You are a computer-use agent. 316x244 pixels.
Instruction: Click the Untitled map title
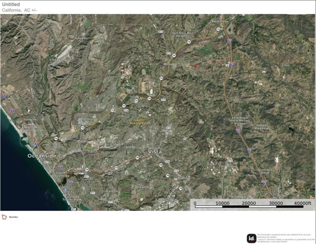(x=11, y=4)
